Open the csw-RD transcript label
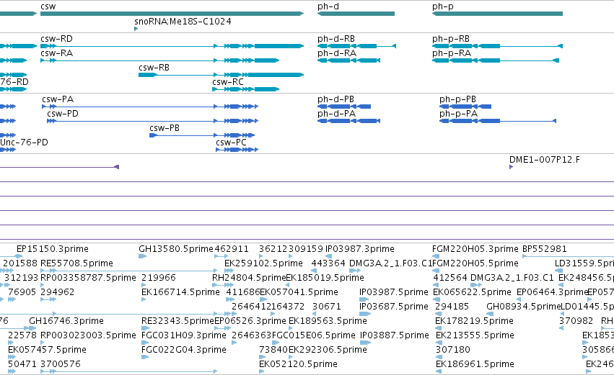This screenshot has width=614, height=375. pos(56,39)
